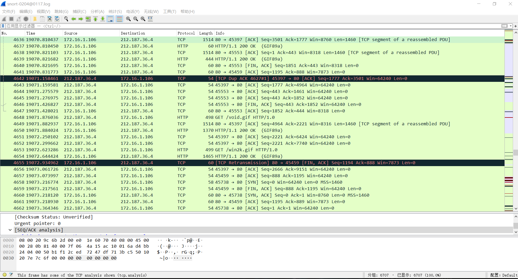Click the find packet magnifier icon
The height and width of the screenshot is (279, 518).
tap(66, 19)
